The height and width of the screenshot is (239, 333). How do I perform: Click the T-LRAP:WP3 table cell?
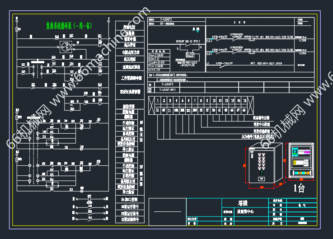[x=168, y=89]
